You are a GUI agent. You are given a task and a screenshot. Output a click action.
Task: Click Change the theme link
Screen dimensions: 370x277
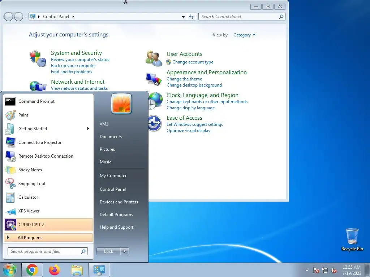pyautogui.click(x=184, y=79)
